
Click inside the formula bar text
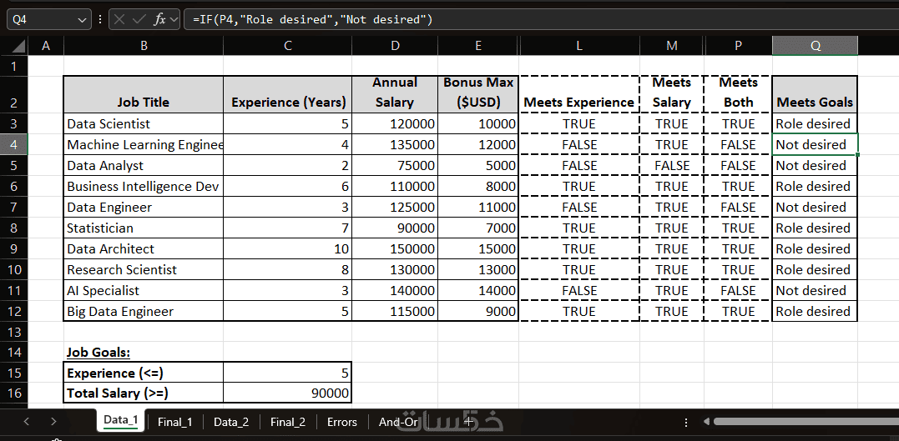[312, 19]
